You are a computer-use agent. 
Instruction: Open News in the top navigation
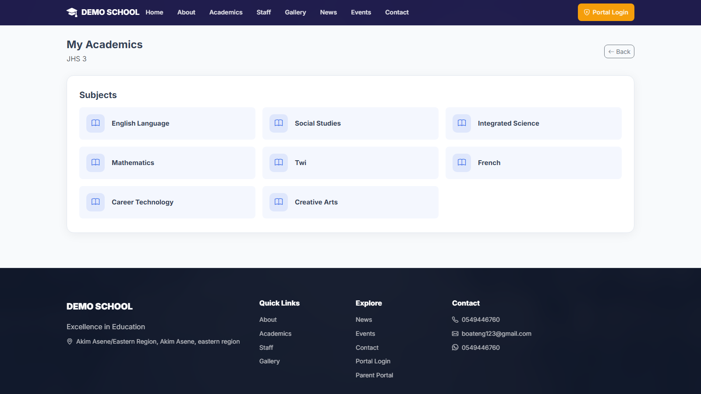click(x=328, y=12)
